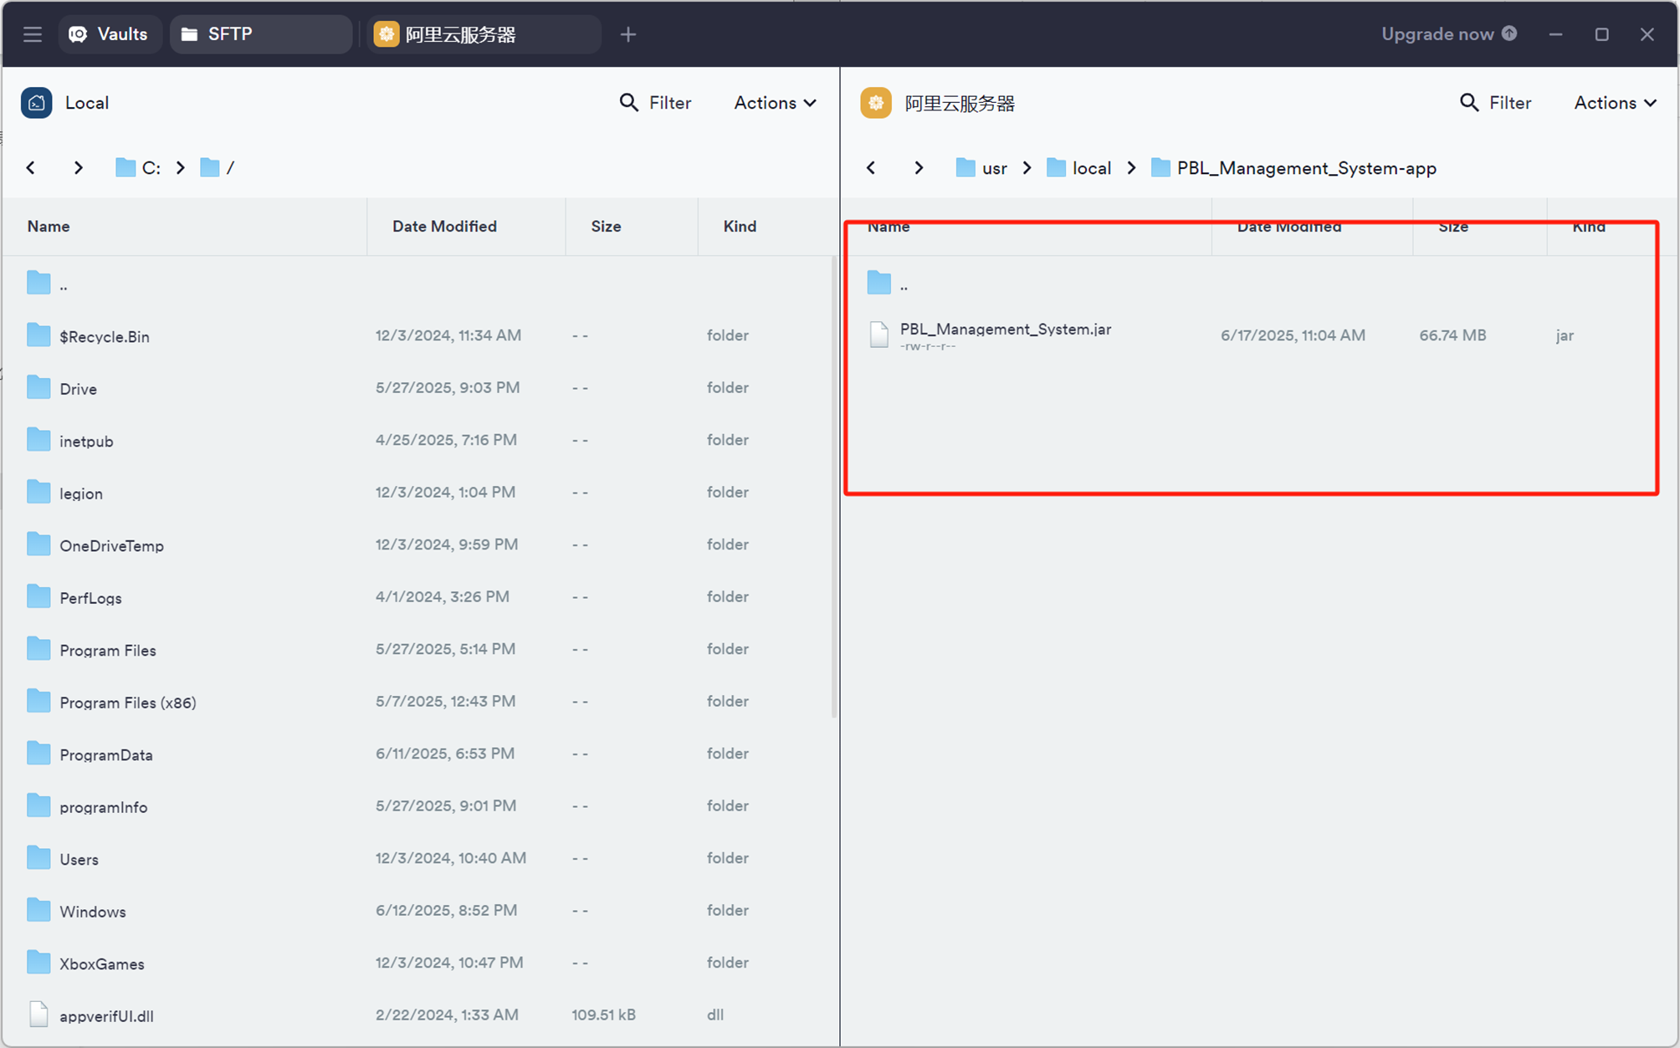Viewport: 1680px width, 1048px height.
Task: Click the Local host home icon
Action: 36,103
